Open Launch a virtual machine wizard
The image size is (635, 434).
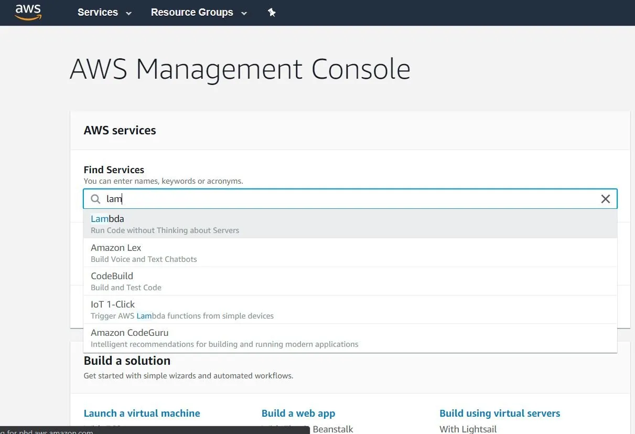142,413
